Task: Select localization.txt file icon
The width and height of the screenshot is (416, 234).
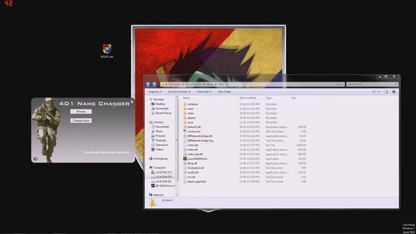Action: [185, 168]
